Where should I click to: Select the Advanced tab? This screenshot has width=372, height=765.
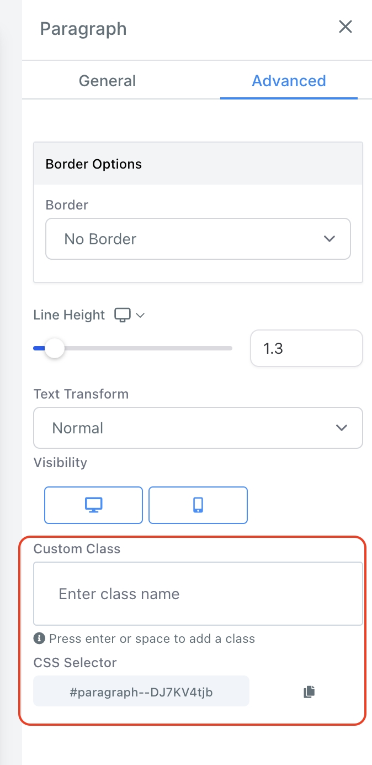point(289,81)
